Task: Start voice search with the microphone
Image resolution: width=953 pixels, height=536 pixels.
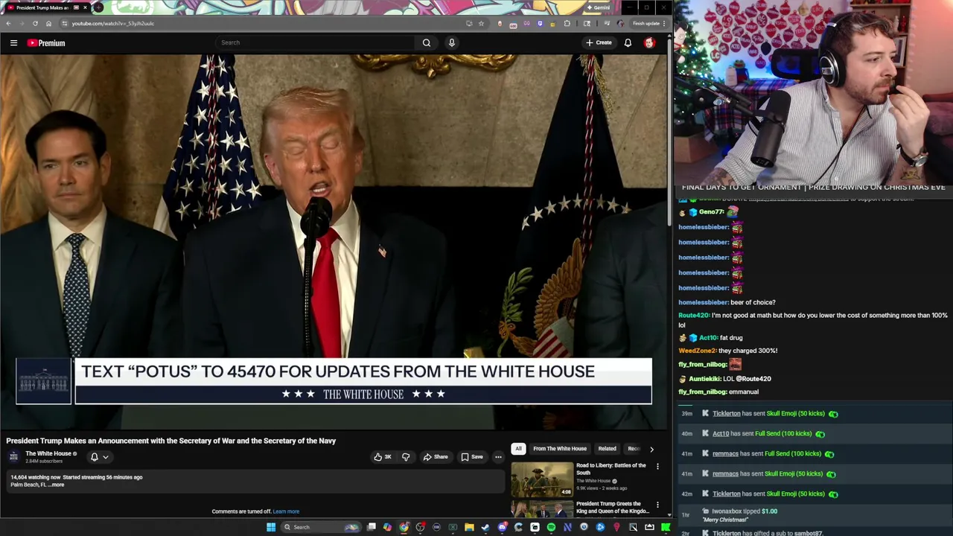Action: [x=451, y=42]
